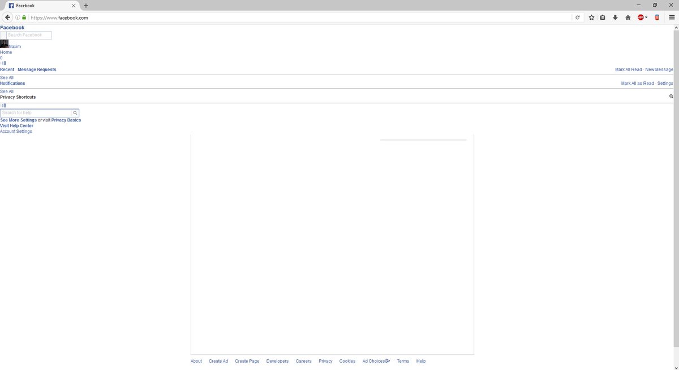The image size is (679, 370).
Task: Click the Facebook favicon in the tab
Action: coord(11,6)
